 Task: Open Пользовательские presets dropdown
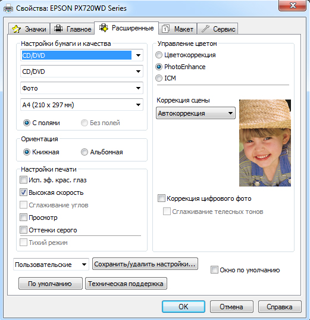click(x=51, y=265)
